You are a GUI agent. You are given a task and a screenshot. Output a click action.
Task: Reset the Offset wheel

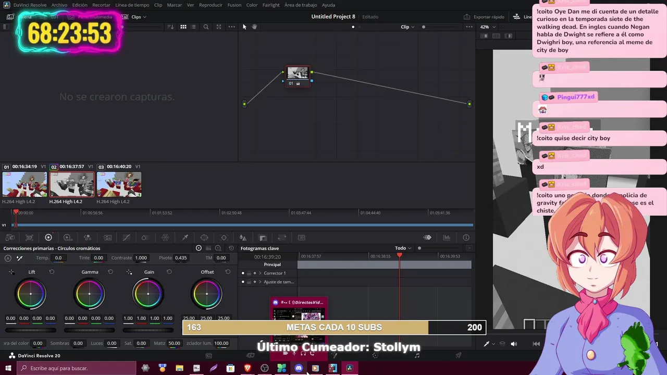[x=228, y=272]
